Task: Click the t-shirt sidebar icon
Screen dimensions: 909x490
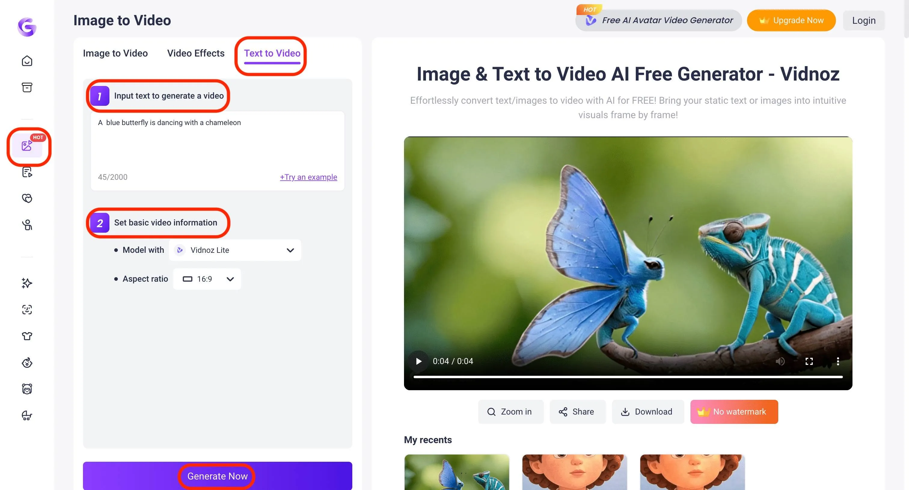Action: click(x=27, y=336)
